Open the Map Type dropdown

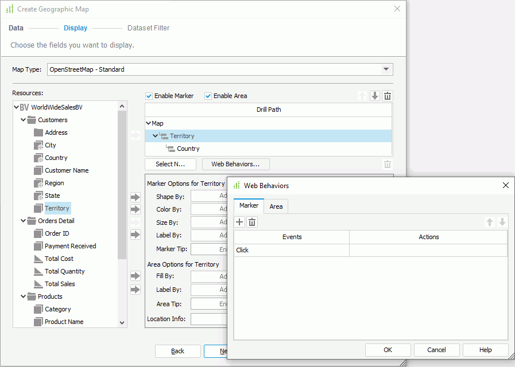click(387, 69)
